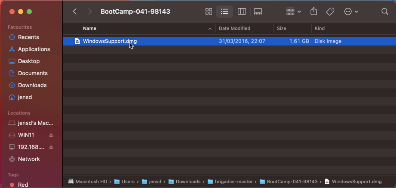Click the red close window button
Viewport: 396px width, 188px height.
[12, 12]
